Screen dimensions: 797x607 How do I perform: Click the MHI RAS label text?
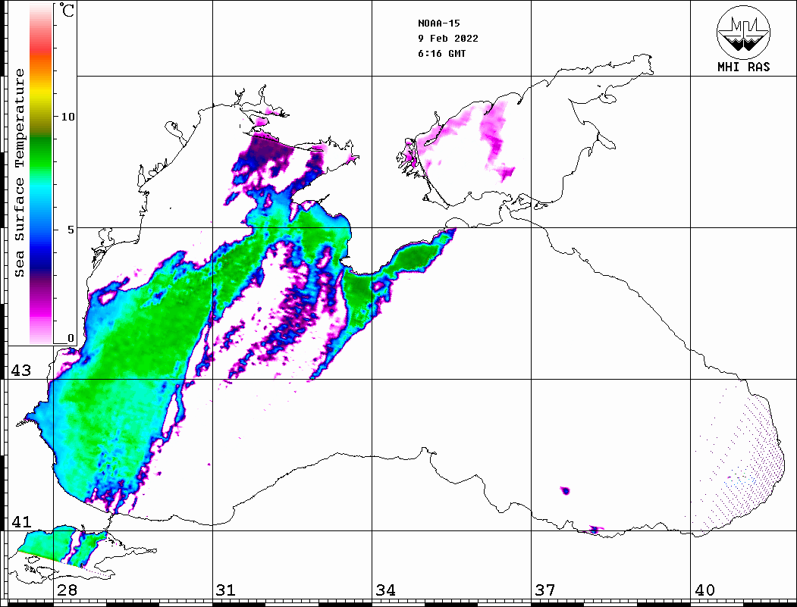pos(743,67)
